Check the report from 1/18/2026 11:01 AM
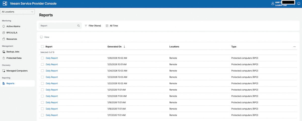Image resolution: width=302 pixels, height=121 pixels. [42, 109]
